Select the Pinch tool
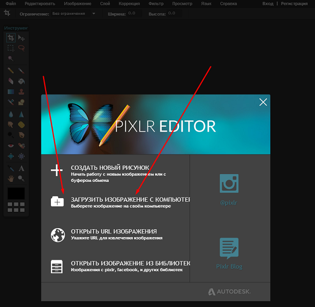Screen dimensions: 315x307 [22, 156]
